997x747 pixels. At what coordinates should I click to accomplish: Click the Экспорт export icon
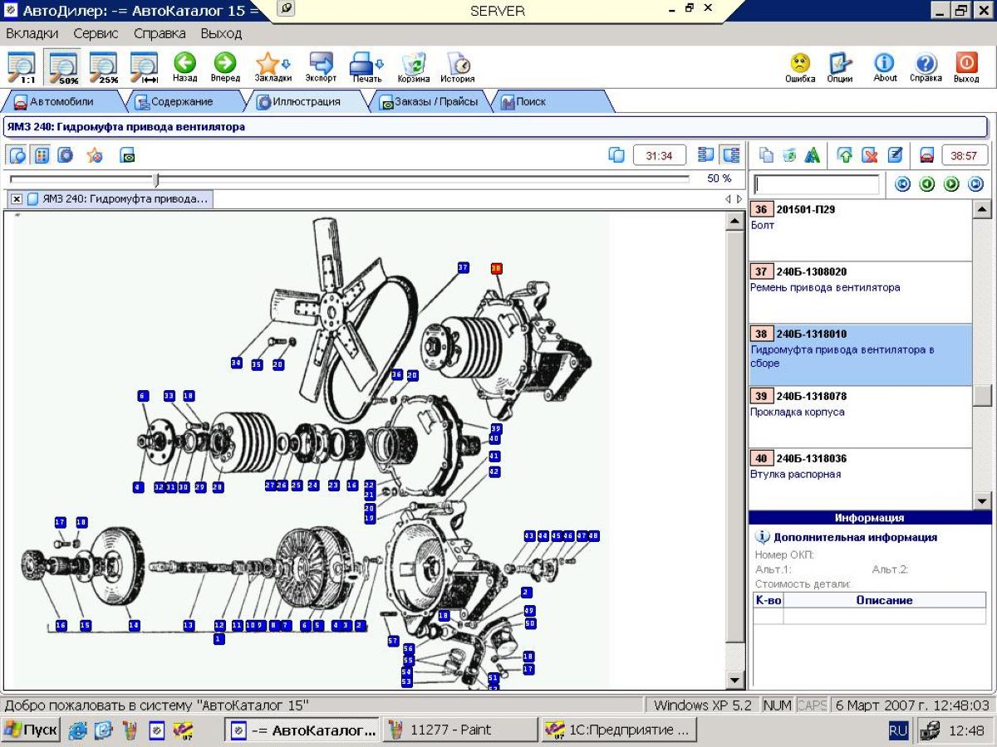[x=321, y=63]
